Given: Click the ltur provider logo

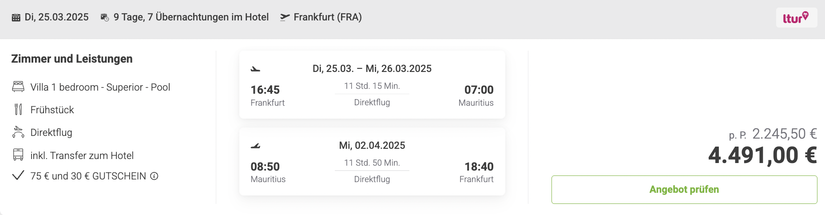Looking at the screenshot, I should 796,18.
